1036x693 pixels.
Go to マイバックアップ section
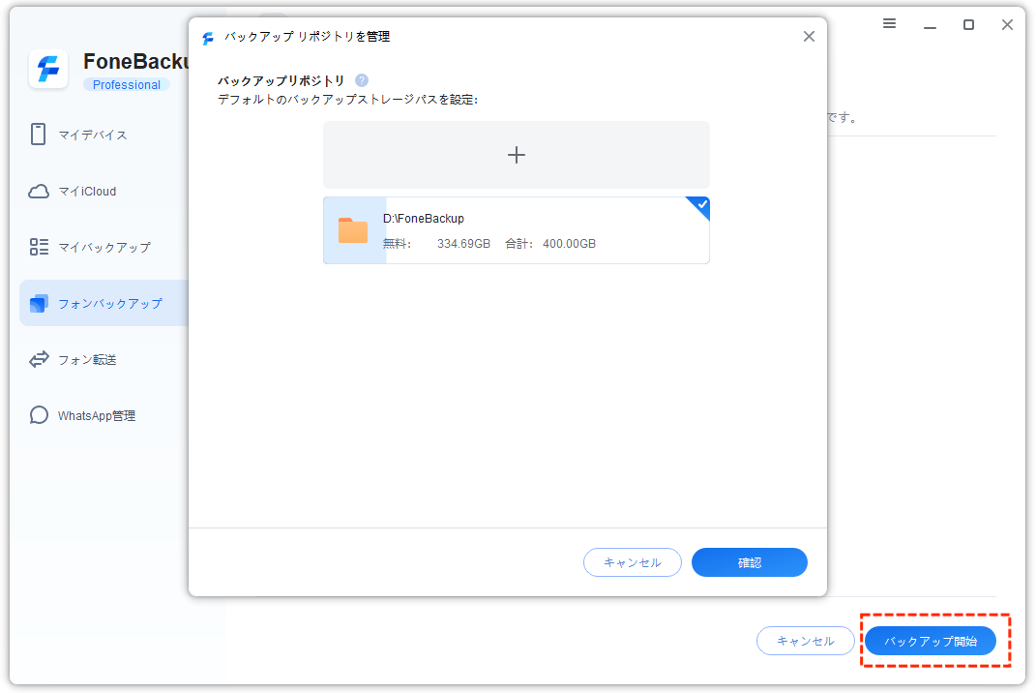pos(104,248)
